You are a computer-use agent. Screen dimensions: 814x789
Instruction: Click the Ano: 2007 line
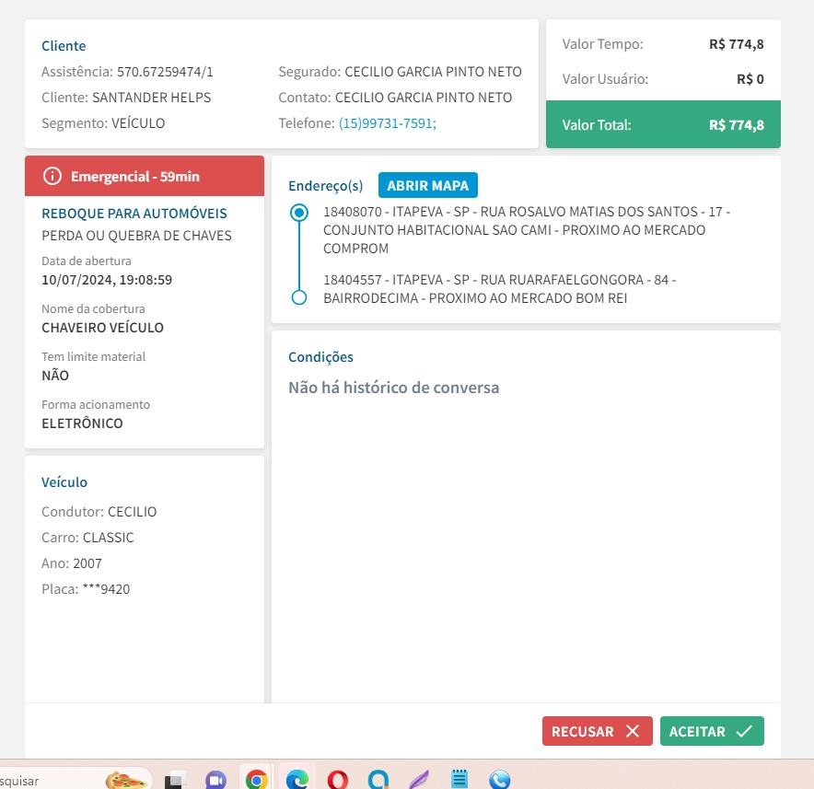point(72,563)
